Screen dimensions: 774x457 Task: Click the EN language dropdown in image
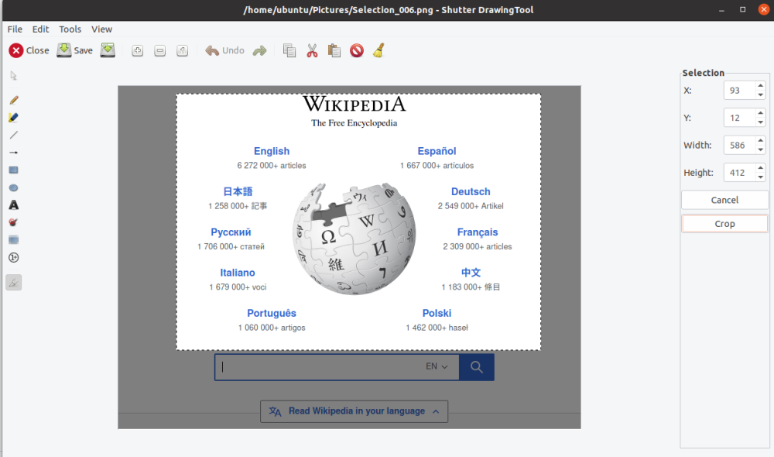437,366
